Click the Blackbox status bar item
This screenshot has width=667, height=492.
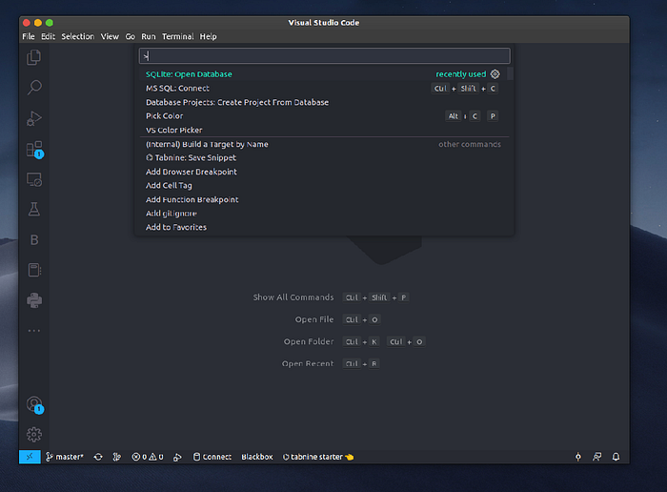click(x=257, y=457)
